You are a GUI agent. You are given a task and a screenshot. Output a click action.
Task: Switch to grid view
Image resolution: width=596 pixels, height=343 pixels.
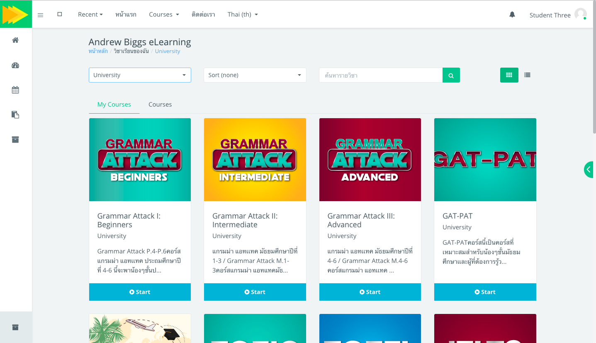(509, 75)
